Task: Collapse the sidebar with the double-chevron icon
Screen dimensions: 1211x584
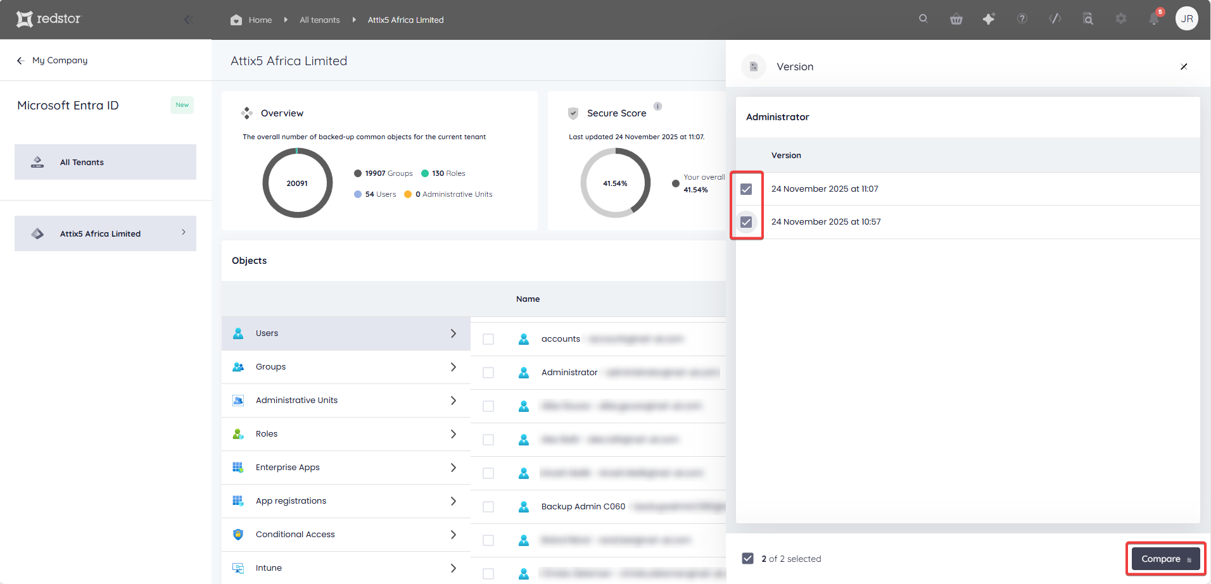Action: pyautogui.click(x=188, y=20)
